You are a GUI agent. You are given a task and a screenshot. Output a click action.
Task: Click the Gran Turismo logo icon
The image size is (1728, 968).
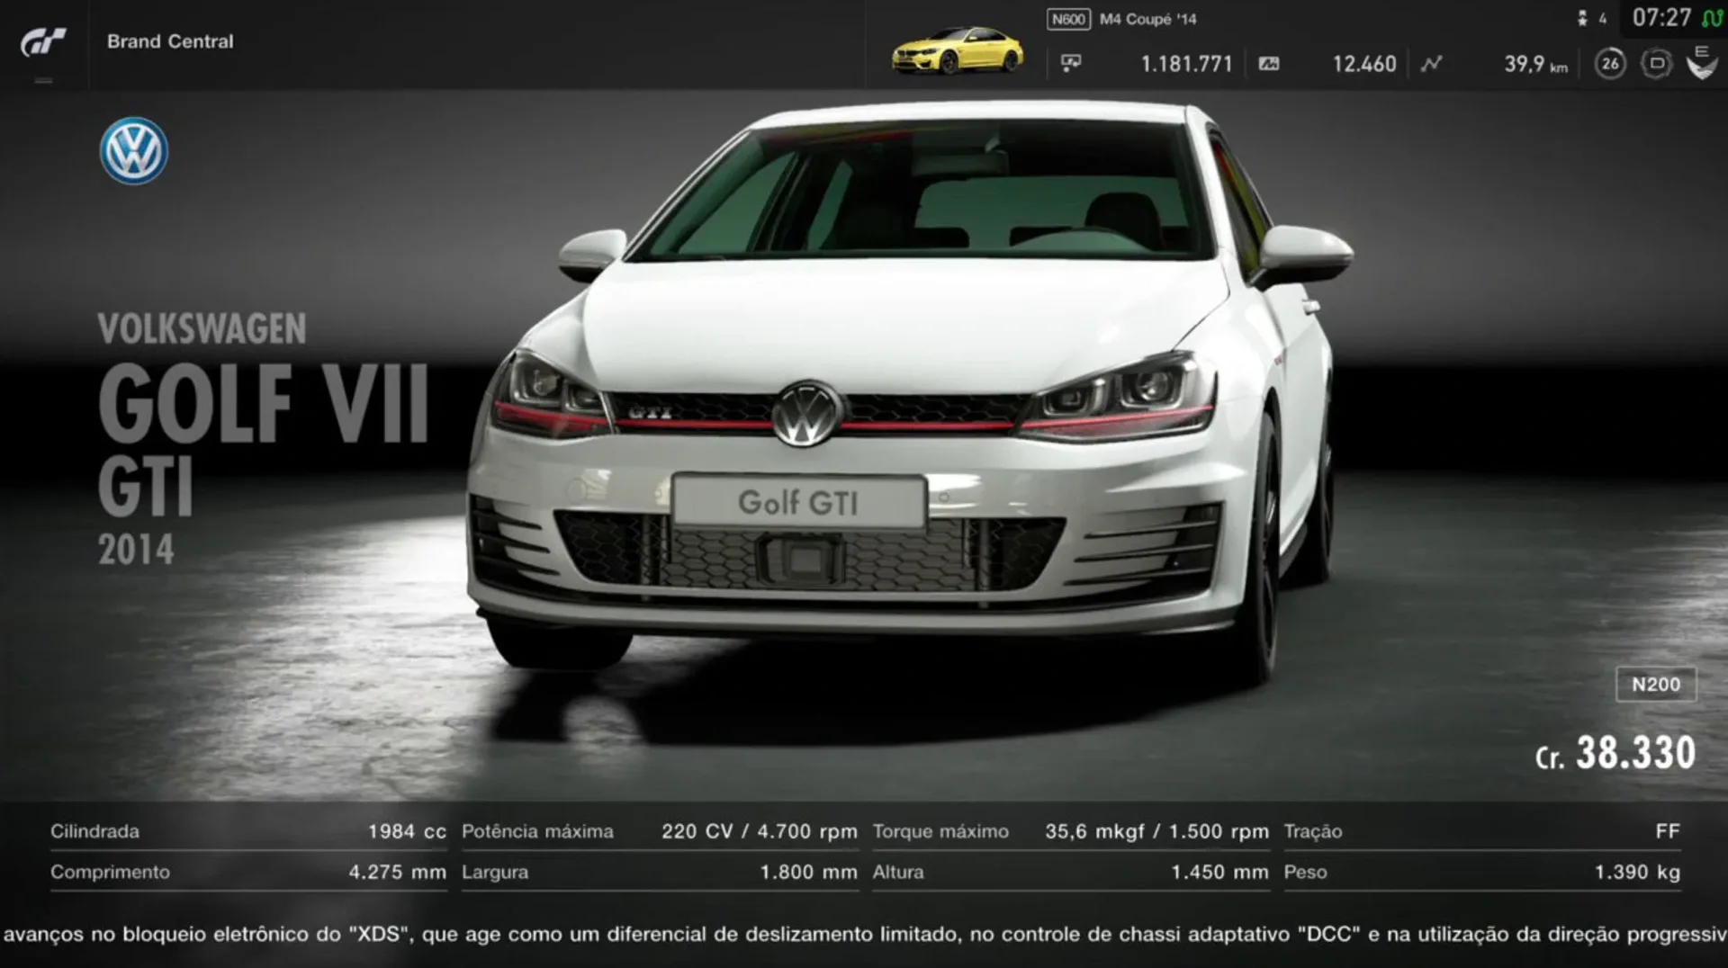(43, 41)
